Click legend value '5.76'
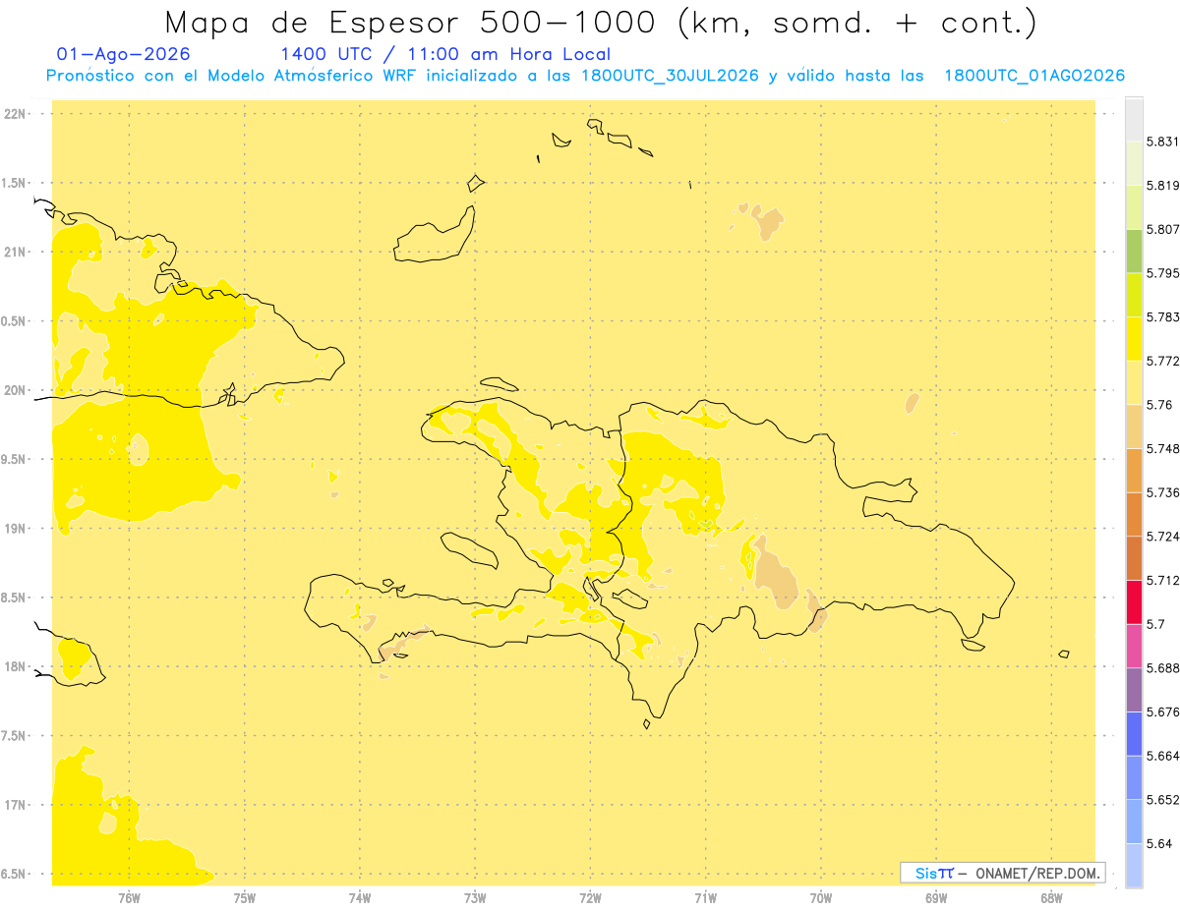The image size is (1180, 911). click(x=1159, y=405)
